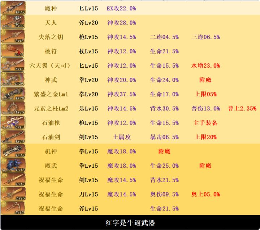The width and height of the screenshot is (260, 230).
Task: Click the 失落之钥 spear weapon icon
Action: [x=13, y=36]
